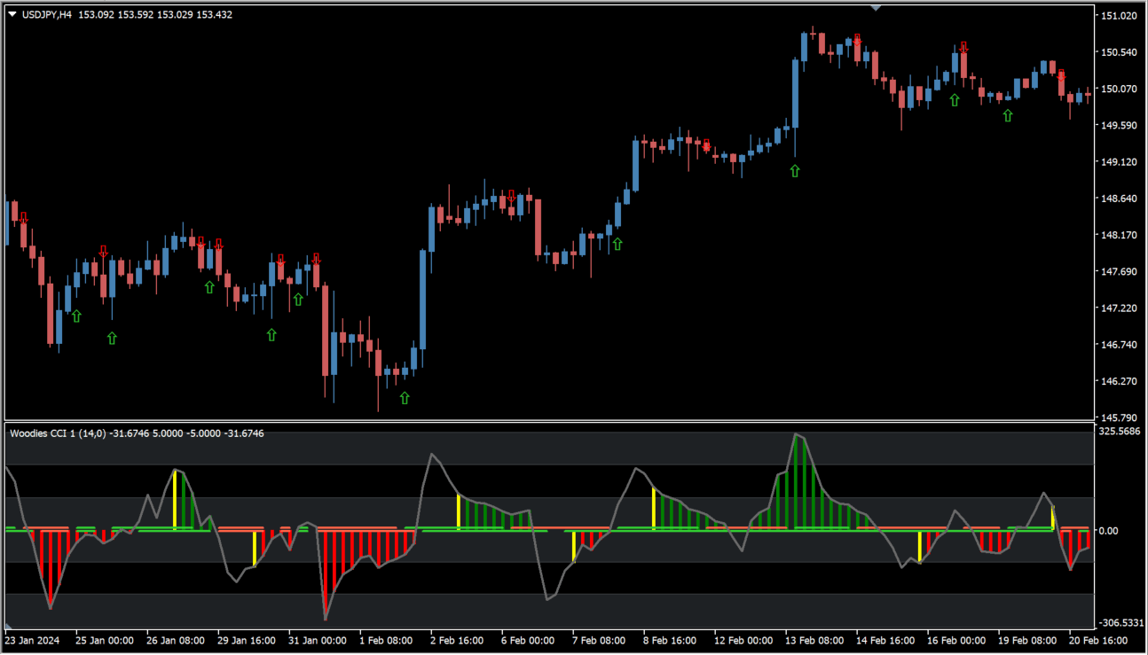1148x655 pixels.
Task: Select the leftmost red sell arrow
Action: click(23, 218)
